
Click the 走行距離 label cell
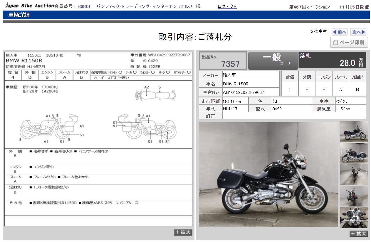[210, 101]
